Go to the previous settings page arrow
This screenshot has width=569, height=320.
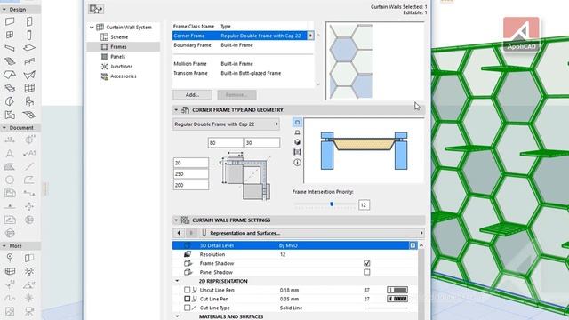click(179, 233)
